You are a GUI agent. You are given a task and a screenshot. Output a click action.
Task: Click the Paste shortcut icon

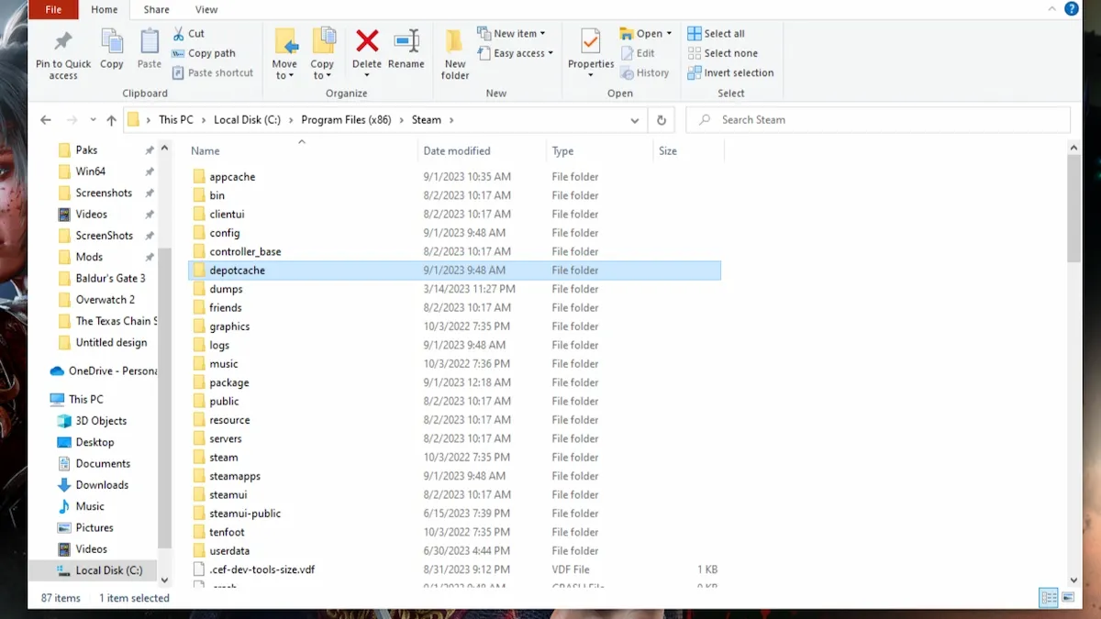click(213, 72)
